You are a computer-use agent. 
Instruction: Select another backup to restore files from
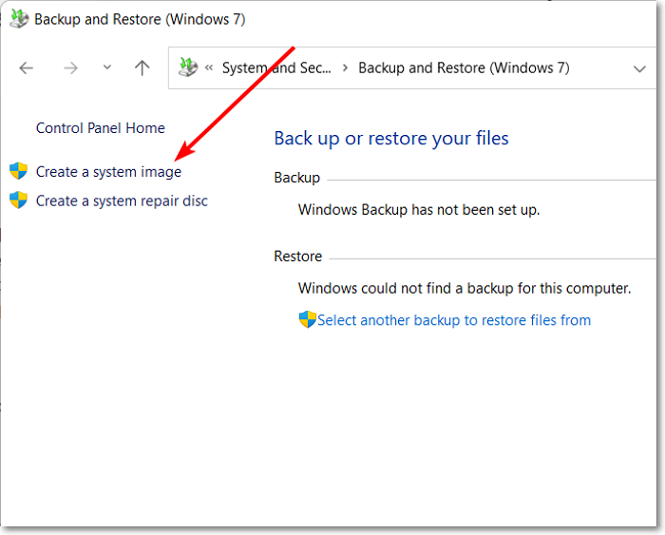point(454,320)
